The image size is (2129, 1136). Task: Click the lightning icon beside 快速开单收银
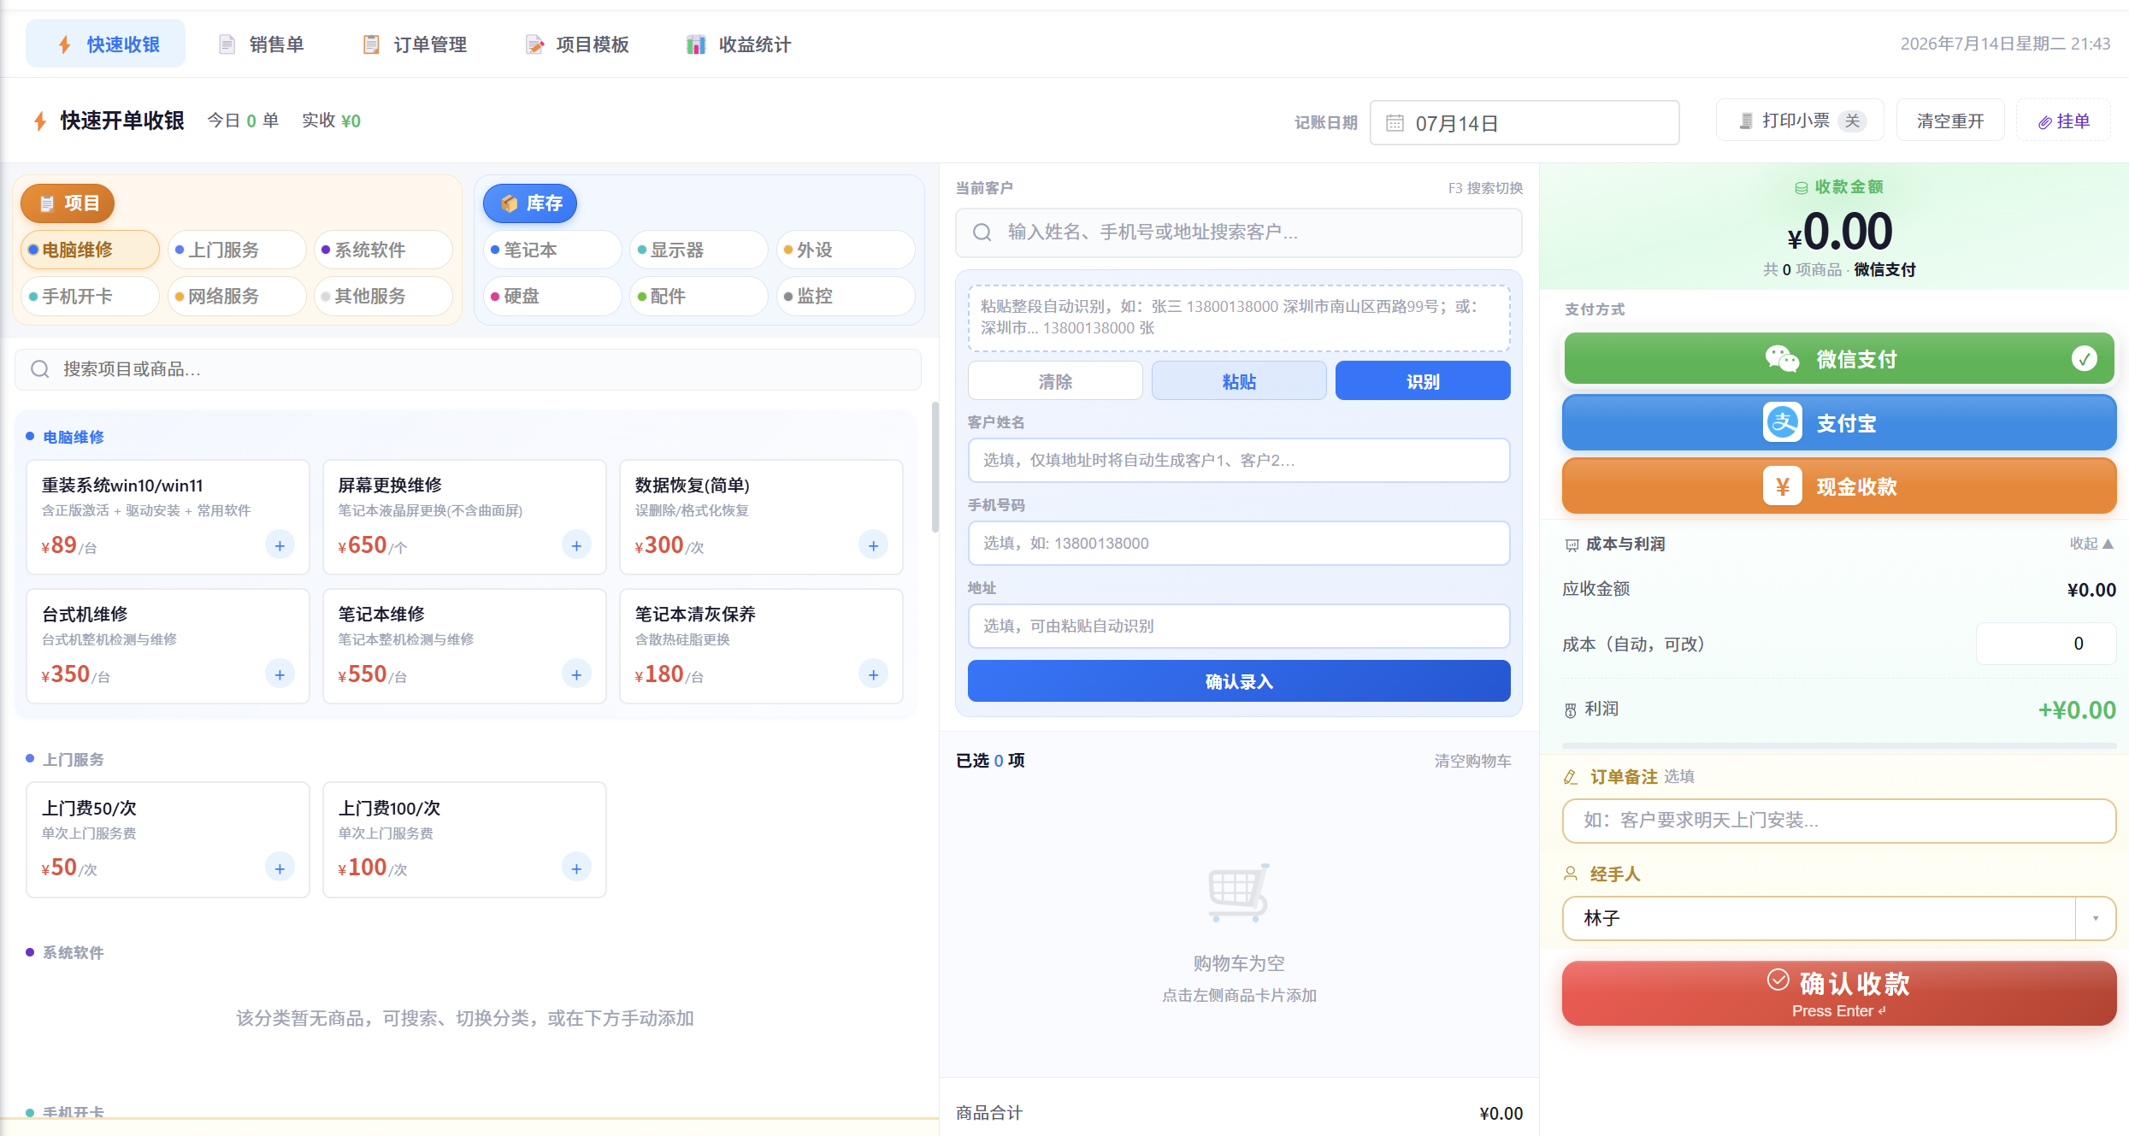click(40, 121)
